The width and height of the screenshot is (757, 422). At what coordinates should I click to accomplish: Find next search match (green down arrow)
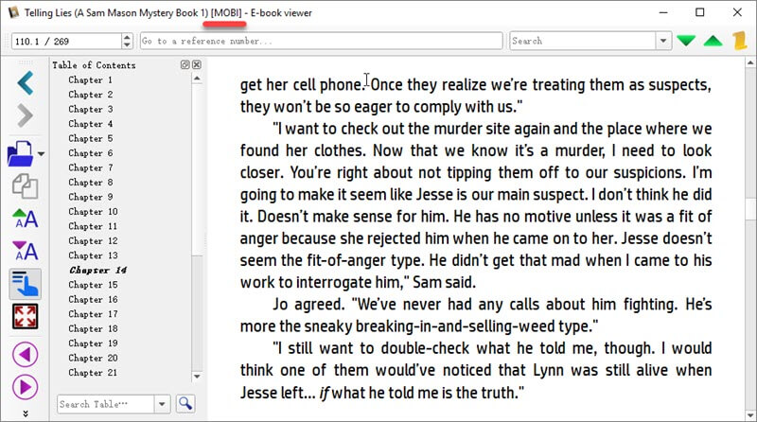click(686, 41)
